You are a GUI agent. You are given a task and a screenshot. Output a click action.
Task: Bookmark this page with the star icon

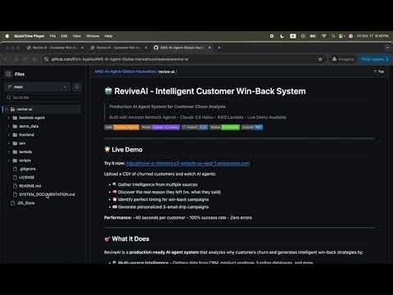coord(320,59)
